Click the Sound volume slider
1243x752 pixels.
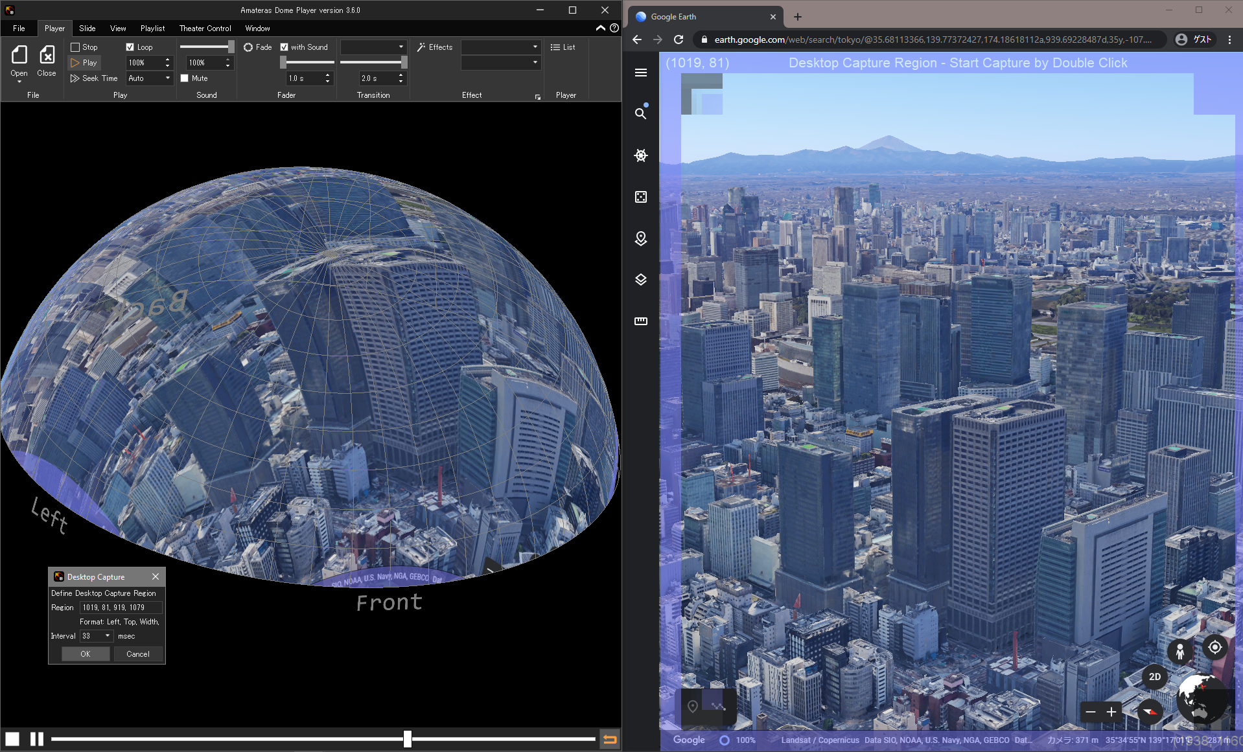(x=207, y=47)
